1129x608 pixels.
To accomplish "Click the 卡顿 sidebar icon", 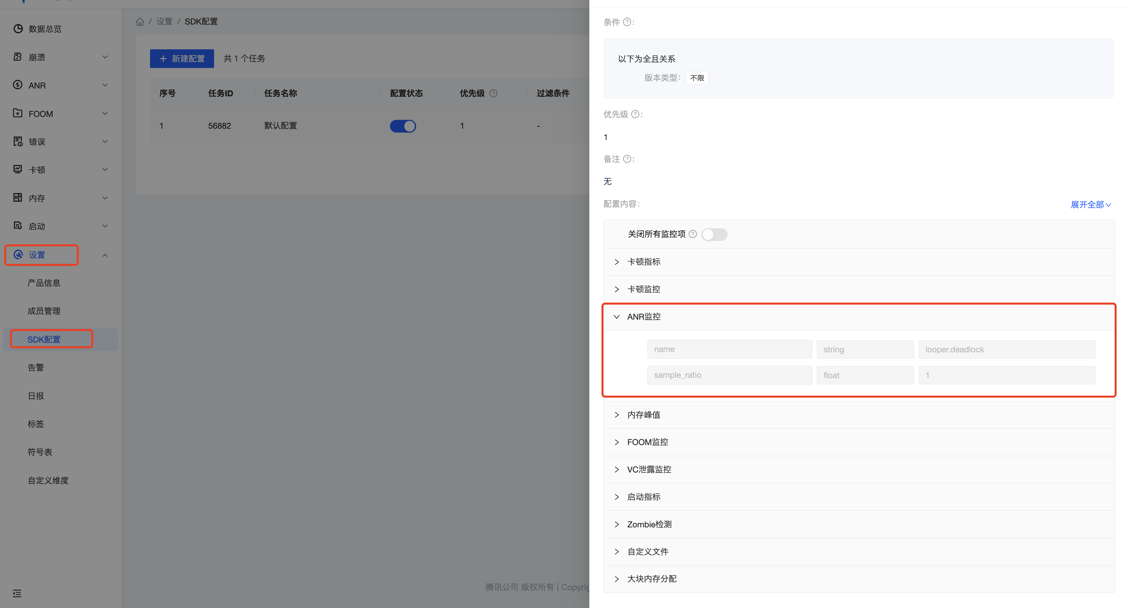I will click(x=18, y=169).
